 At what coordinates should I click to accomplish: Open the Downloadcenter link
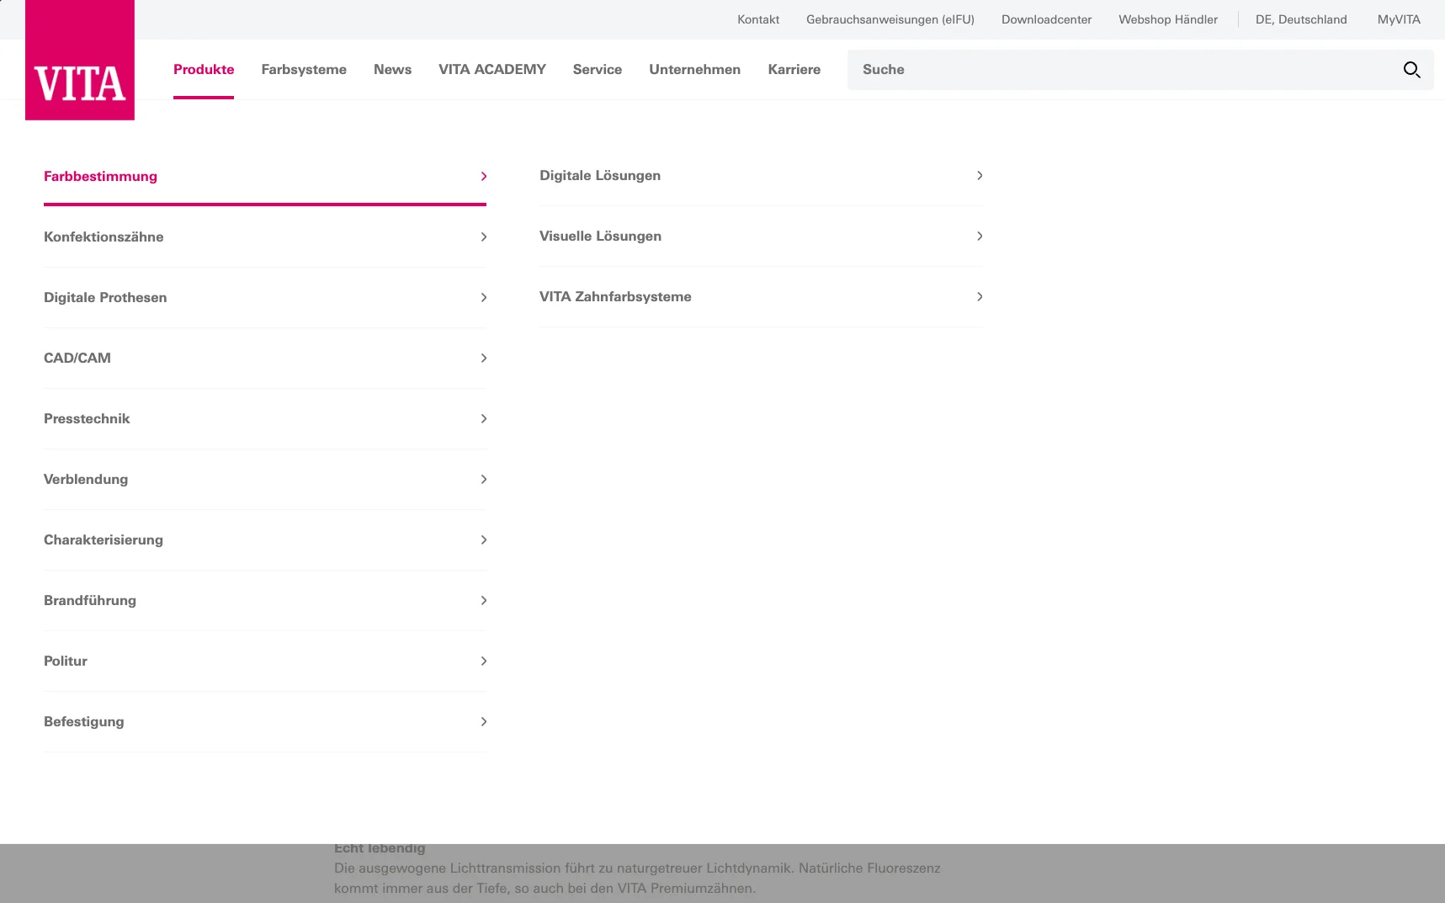pos(1046,19)
